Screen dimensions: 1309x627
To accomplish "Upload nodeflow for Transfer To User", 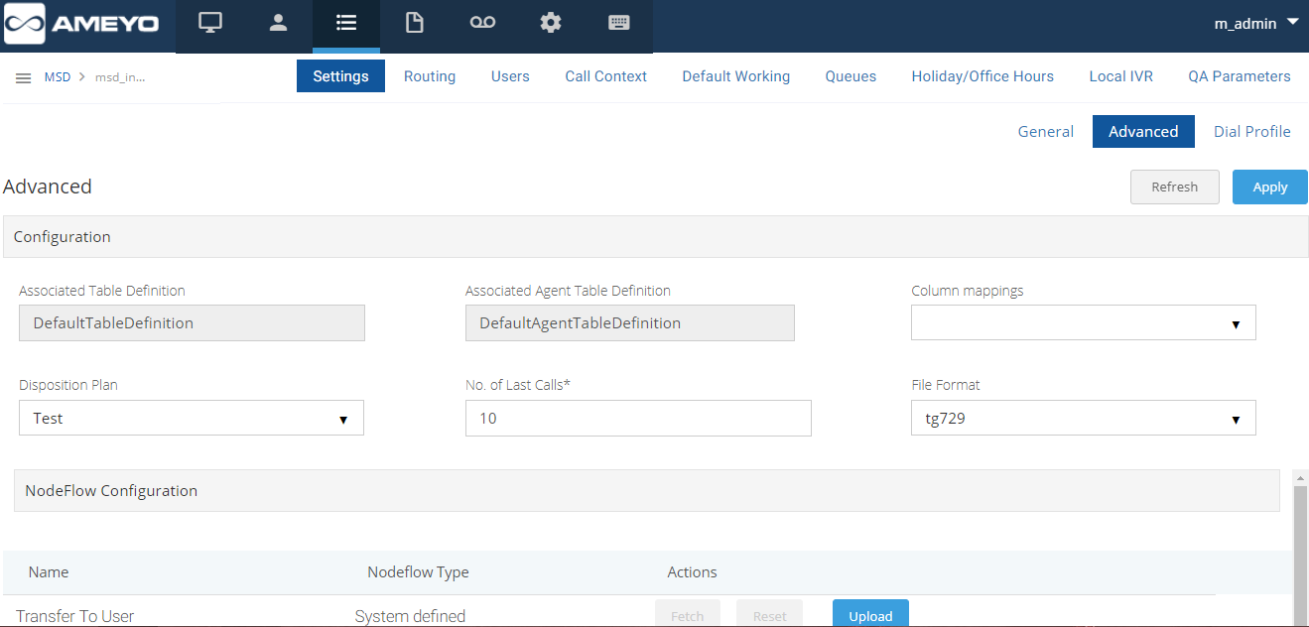I will coord(869,615).
